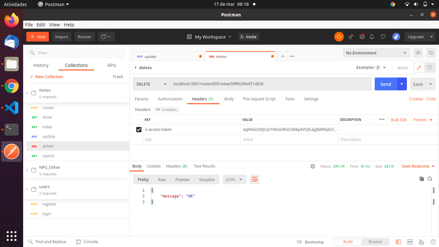This screenshot has width=439, height=247.
Task: Open tab options three-dots menu
Action: [292, 56]
